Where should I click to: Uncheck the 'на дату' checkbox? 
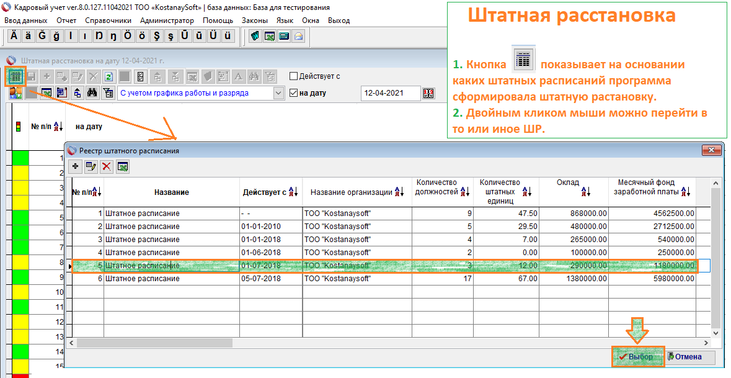coord(294,93)
